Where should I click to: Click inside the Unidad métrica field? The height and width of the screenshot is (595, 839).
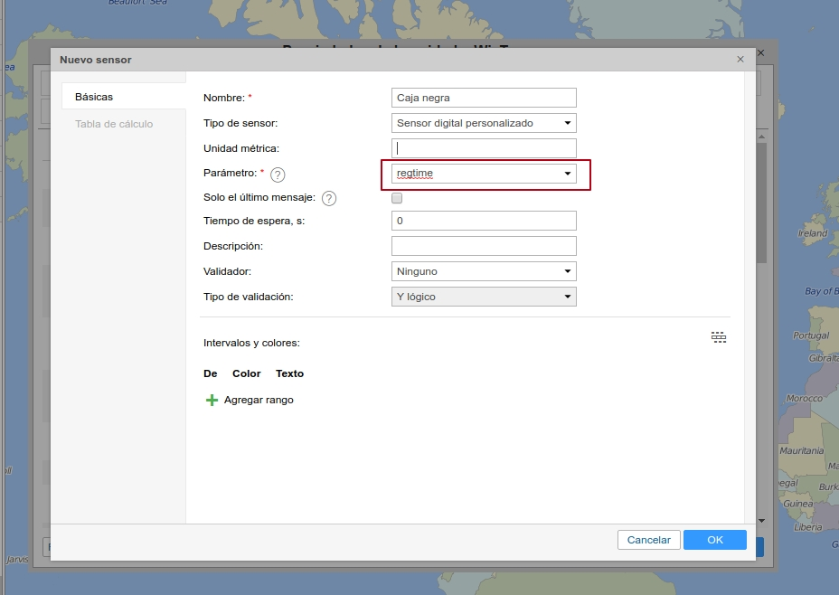[x=483, y=147]
